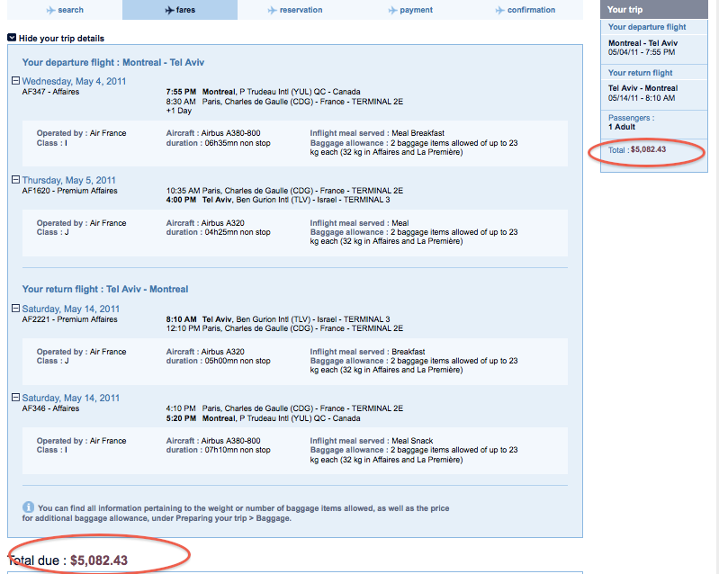Click the Total price in Your trip sidebar
The width and height of the screenshot is (719, 574).
click(x=637, y=149)
